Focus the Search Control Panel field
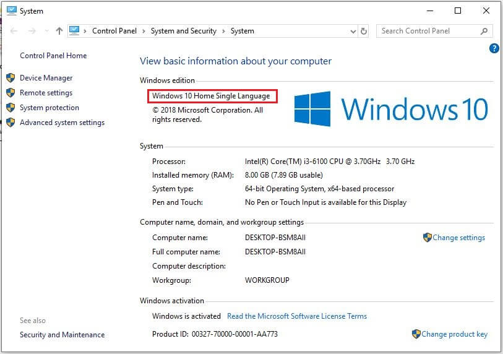The height and width of the screenshot is (354, 503). pos(434,31)
